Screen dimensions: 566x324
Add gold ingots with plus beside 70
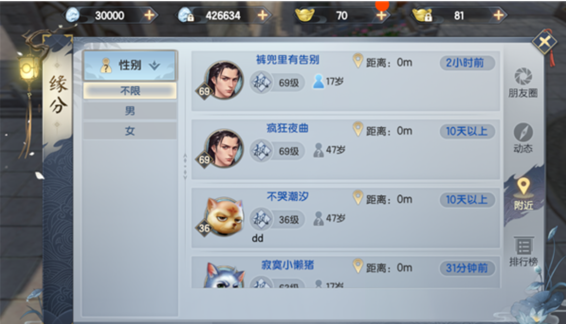tap(381, 15)
